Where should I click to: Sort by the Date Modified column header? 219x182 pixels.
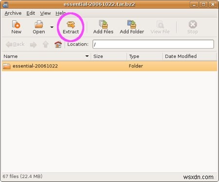pos(190,56)
